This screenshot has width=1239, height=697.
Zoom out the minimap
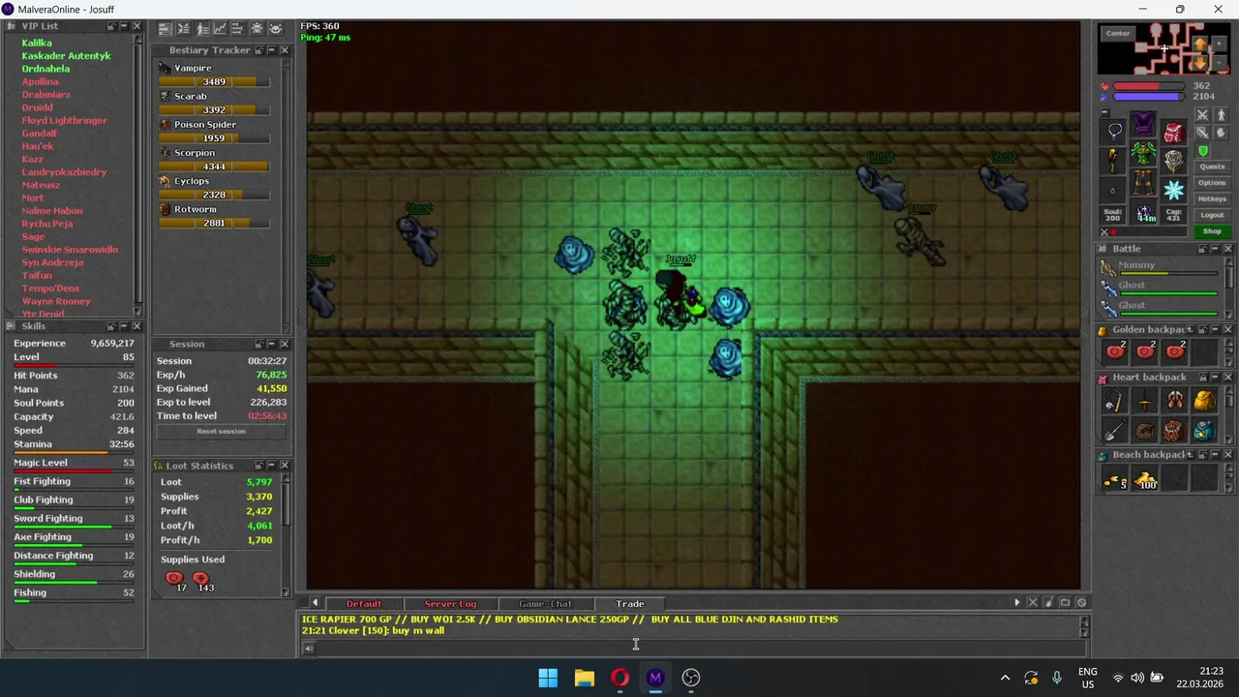[1219, 63]
